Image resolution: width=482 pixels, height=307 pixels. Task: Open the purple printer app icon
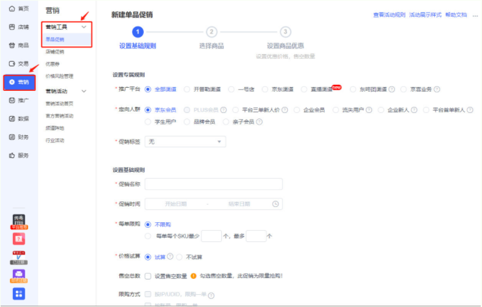coord(18,276)
